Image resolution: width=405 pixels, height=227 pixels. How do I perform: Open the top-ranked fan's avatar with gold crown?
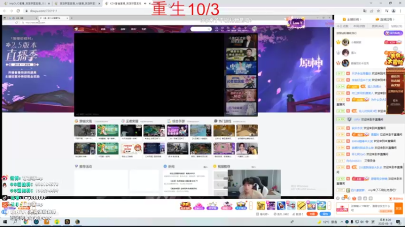[345, 42]
